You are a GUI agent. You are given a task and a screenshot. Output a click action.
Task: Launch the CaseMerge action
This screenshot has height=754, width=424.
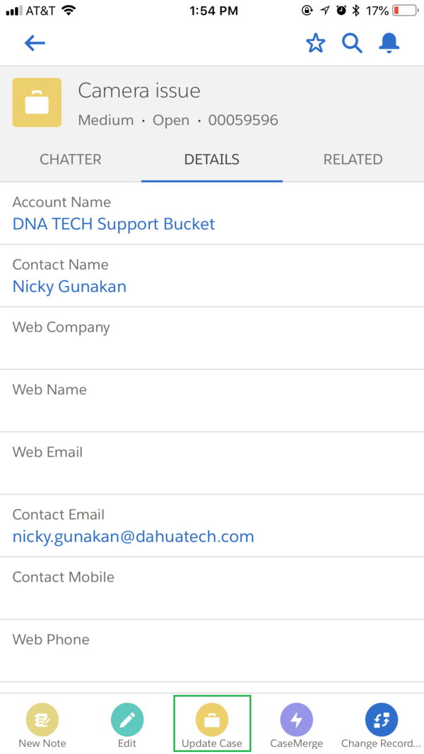(x=297, y=721)
